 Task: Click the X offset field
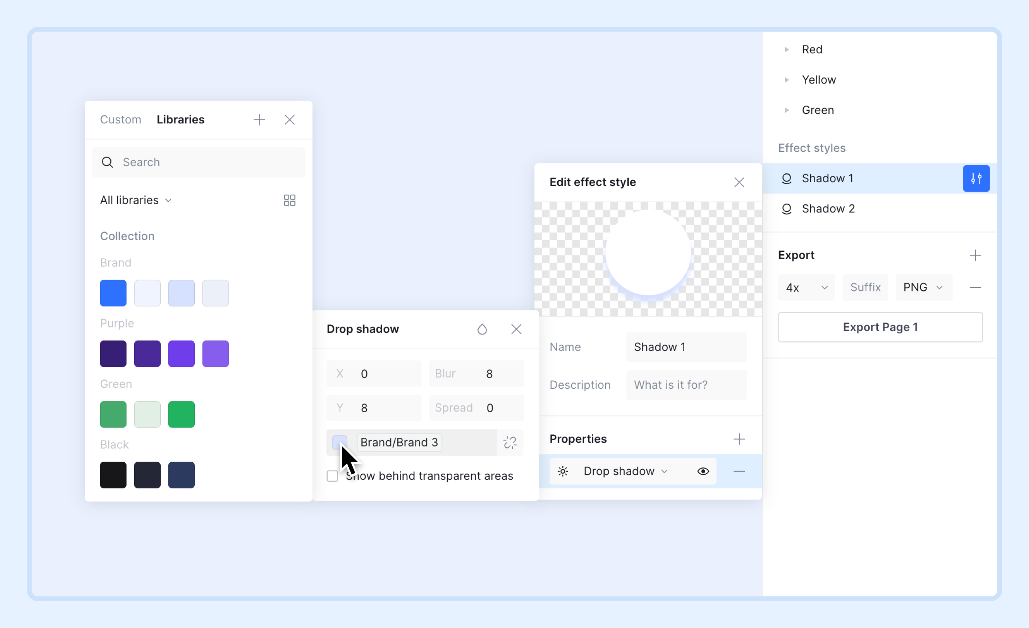pos(374,373)
